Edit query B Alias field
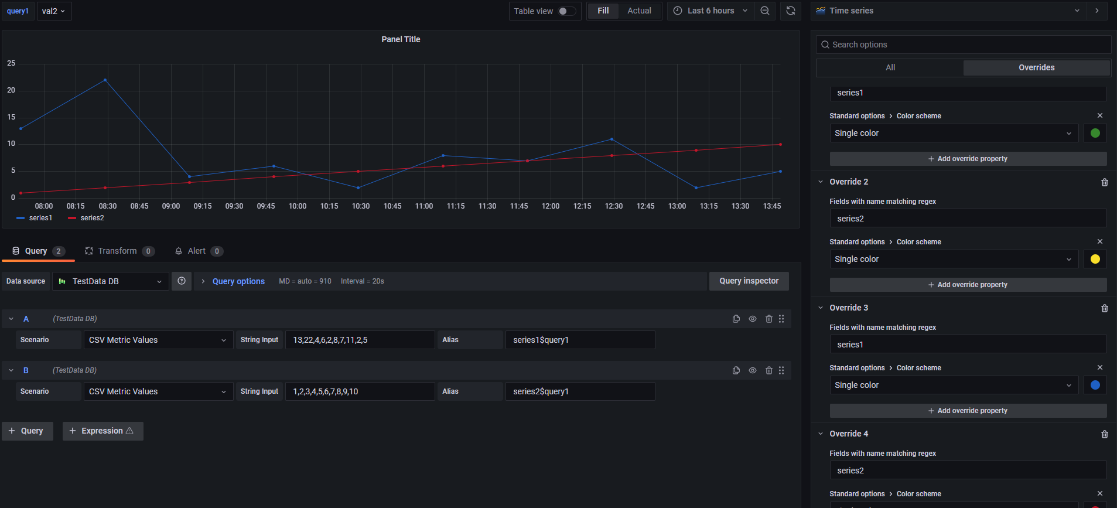The image size is (1117, 508). (580, 391)
